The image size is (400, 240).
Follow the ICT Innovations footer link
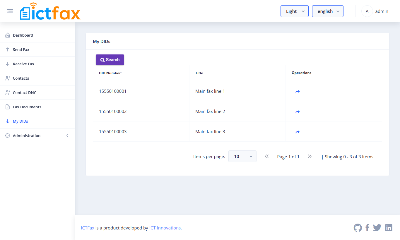click(x=165, y=228)
